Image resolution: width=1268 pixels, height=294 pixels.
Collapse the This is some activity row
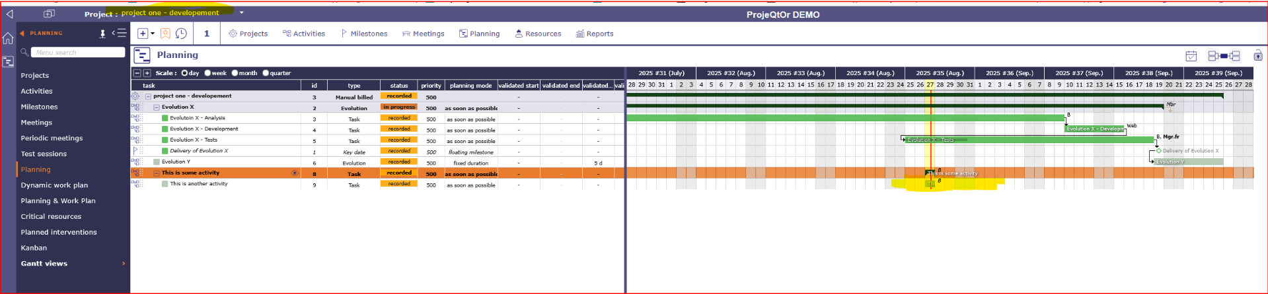point(157,173)
